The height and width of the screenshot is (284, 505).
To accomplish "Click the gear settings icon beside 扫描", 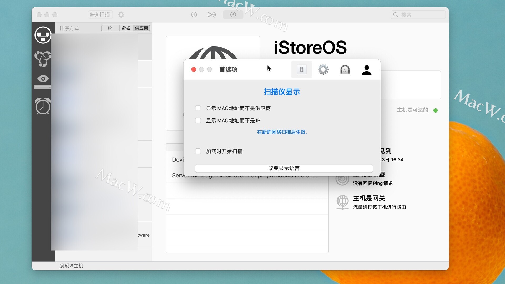I will 121,14.
